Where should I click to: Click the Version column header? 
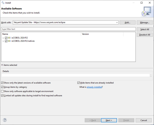(x=102, y=34)
